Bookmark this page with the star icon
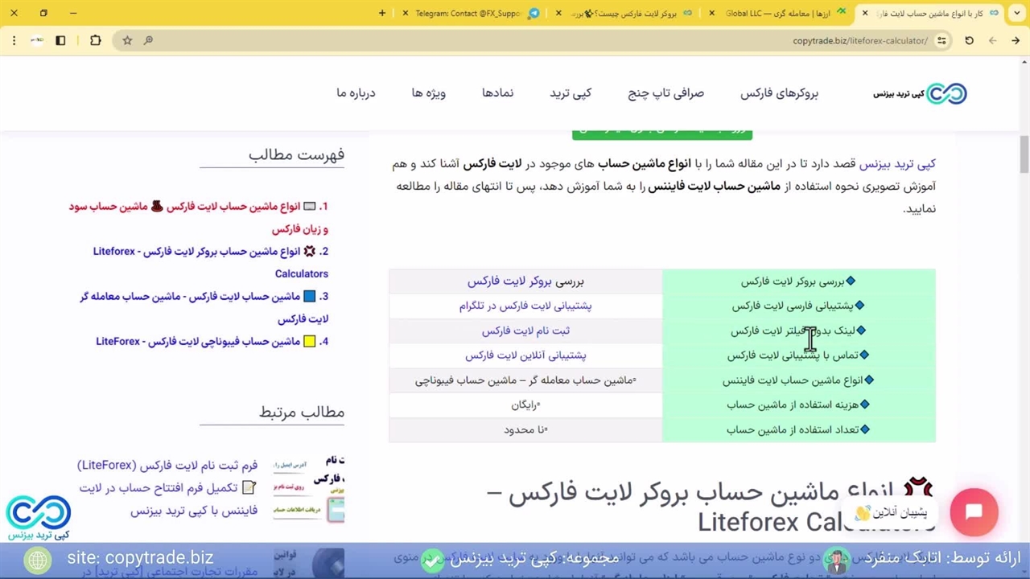 (x=127, y=40)
